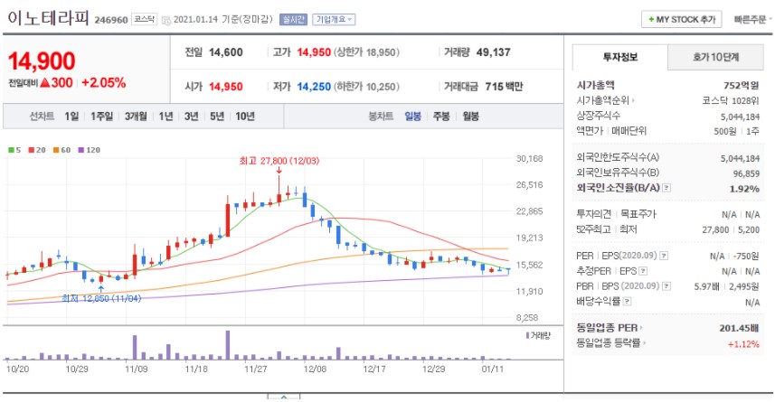Click the purple 120-day moving average legend
This screenshot has height=402, width=775.
click(x=89, y=150)
